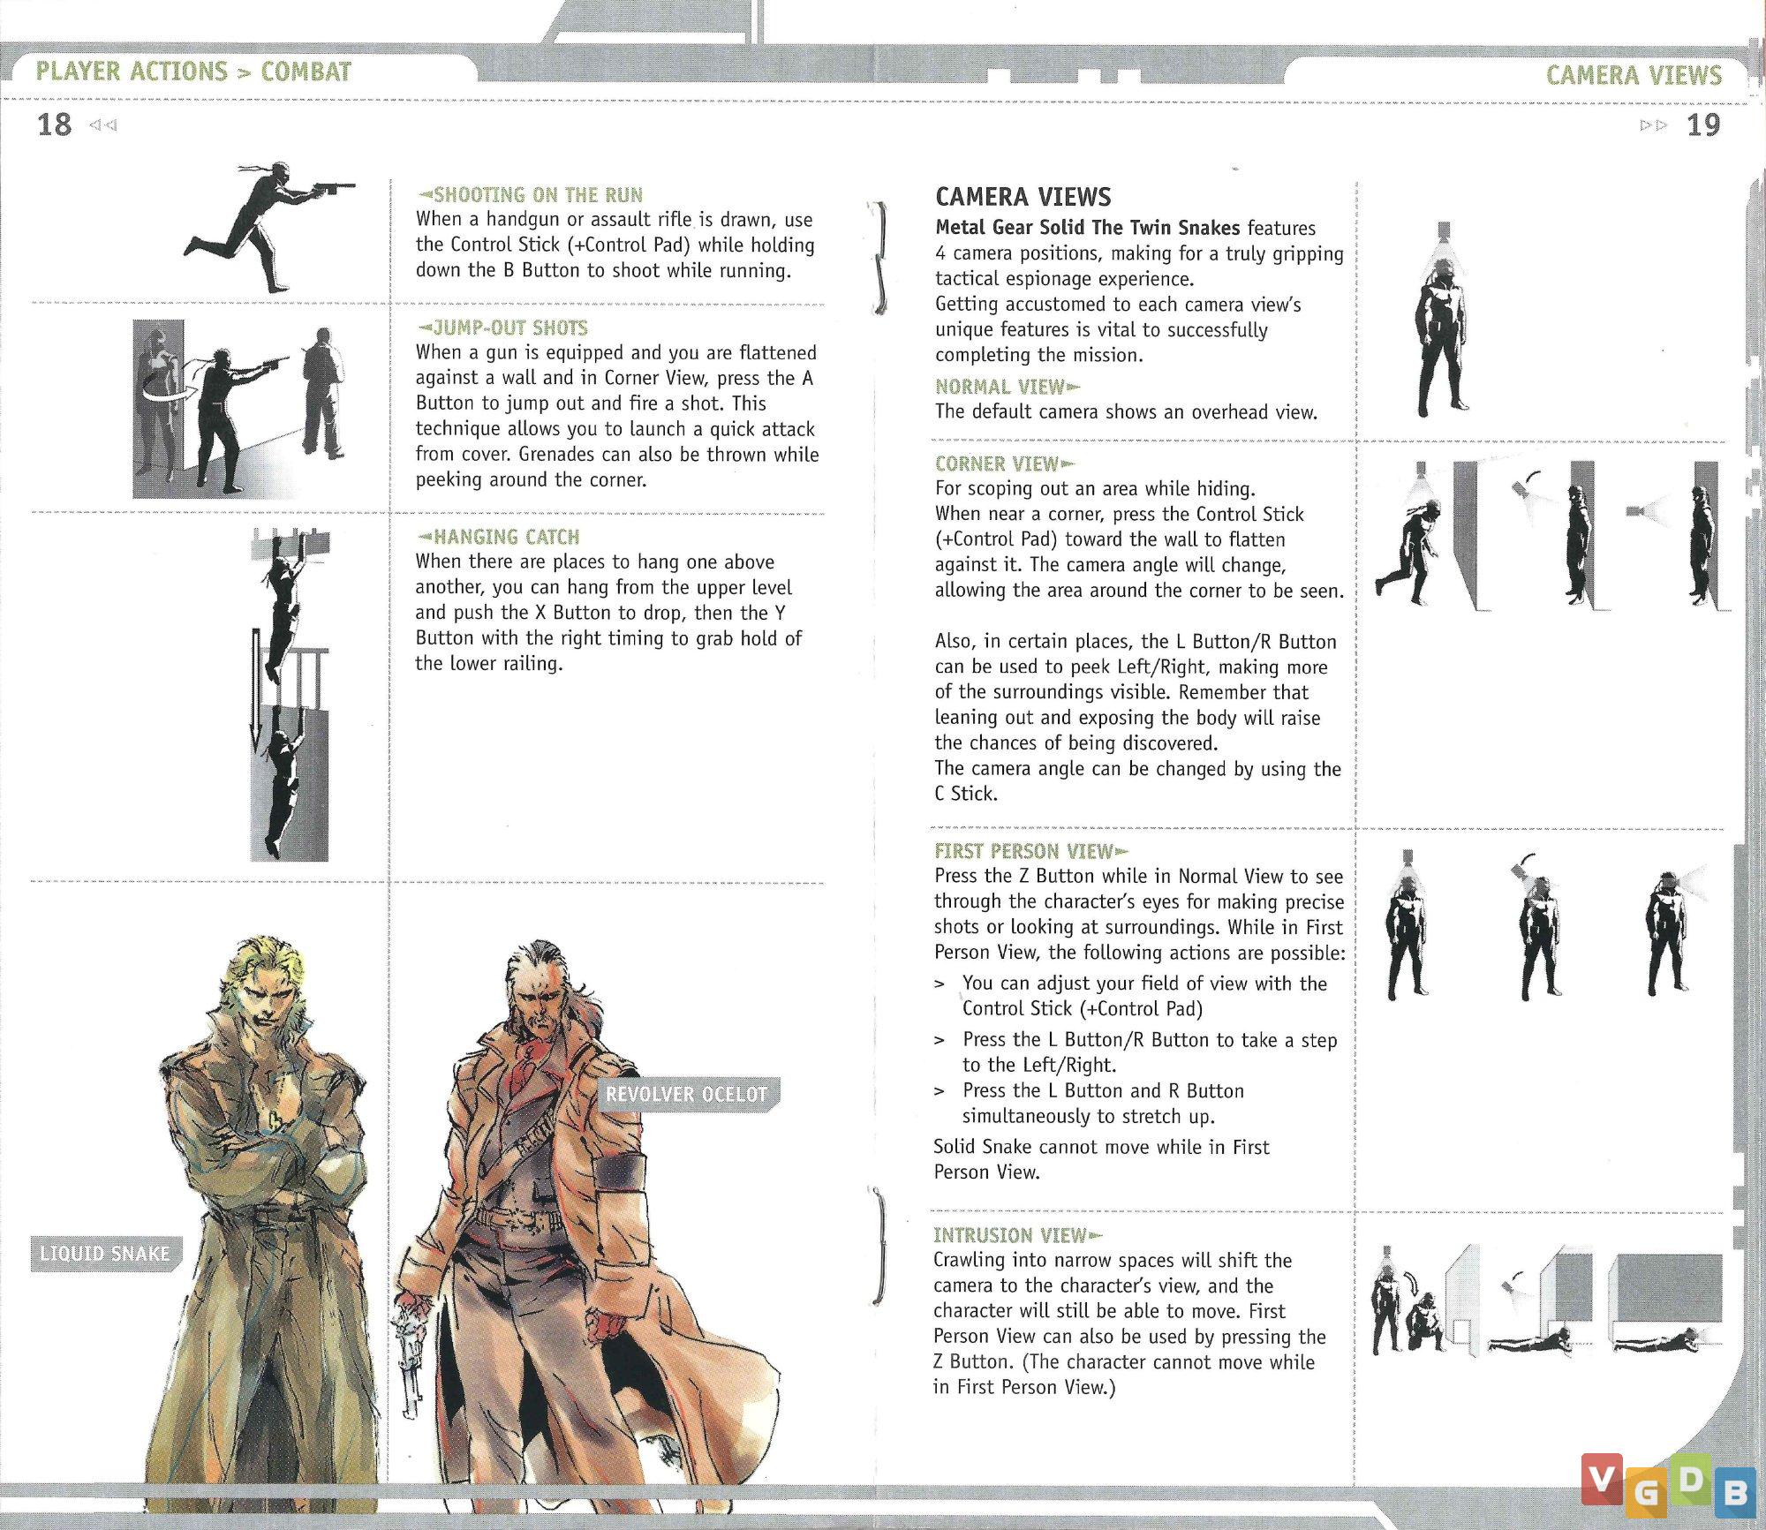This screenshot has width=1766, height=1530.
Task: Click the hanging catch railing illustration
Action: (290, 695)
